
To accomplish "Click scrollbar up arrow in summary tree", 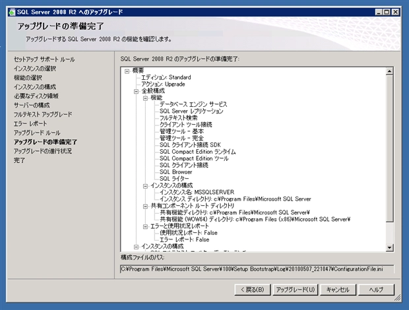I will click(389, 71).
